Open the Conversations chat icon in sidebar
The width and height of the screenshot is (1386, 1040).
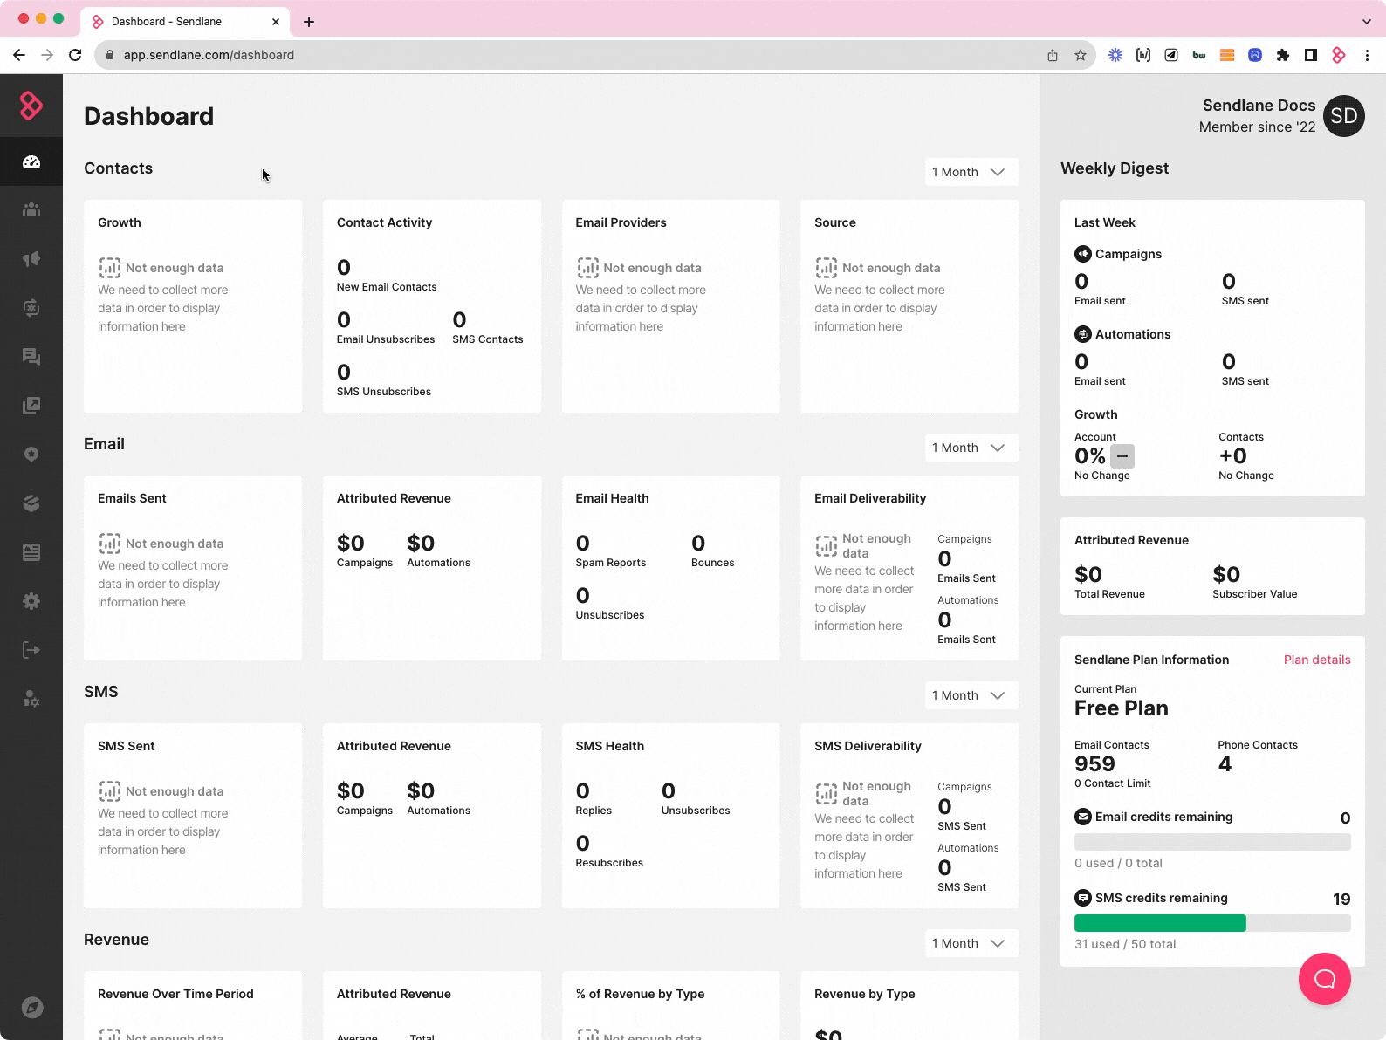[31, 357]
